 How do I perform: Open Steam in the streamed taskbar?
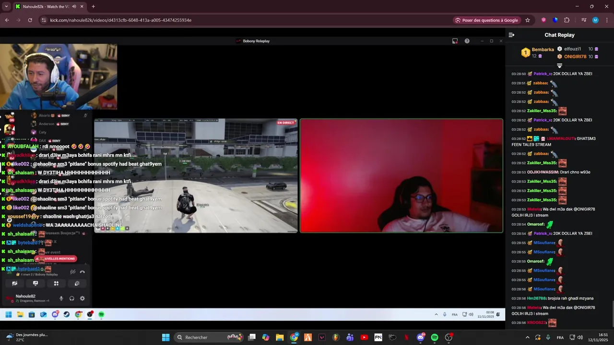[67, 314]
